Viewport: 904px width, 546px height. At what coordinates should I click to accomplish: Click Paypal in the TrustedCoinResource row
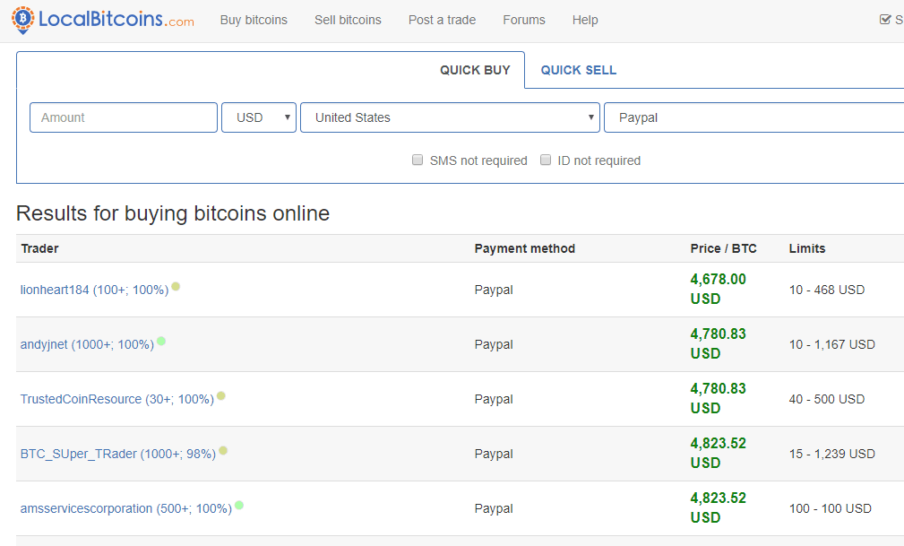(x=494, y=399)
